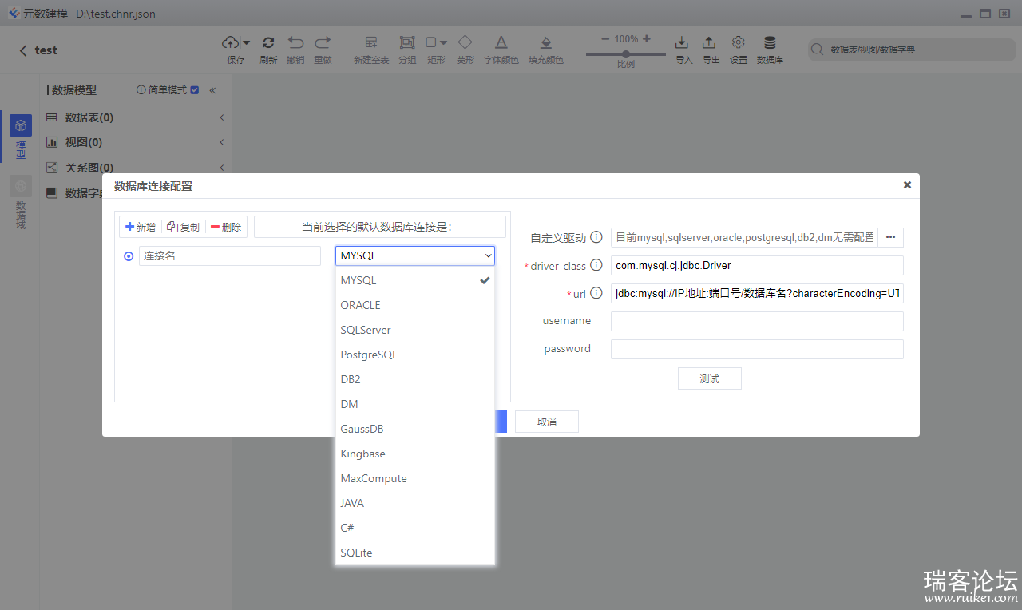Choose Kingbase in the dropdown list
Image resolution: width=1022 pixels, height=610 pixels.
point(415,454)
